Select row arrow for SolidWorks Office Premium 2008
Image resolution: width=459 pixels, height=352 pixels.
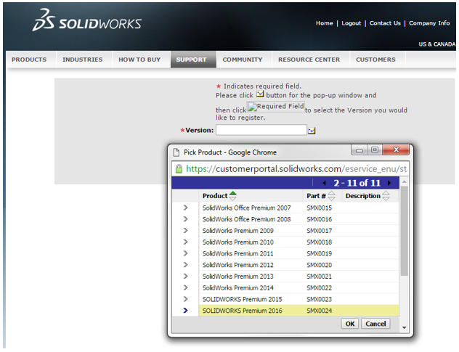[x=185, y=219]
